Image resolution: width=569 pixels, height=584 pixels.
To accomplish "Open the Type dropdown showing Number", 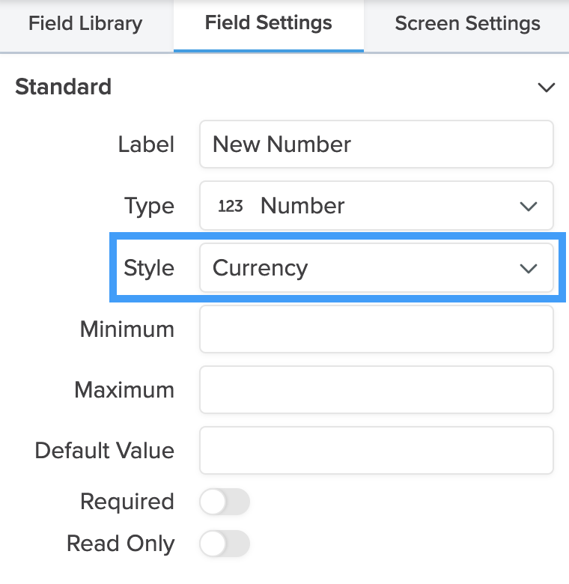I will point(377,206).
